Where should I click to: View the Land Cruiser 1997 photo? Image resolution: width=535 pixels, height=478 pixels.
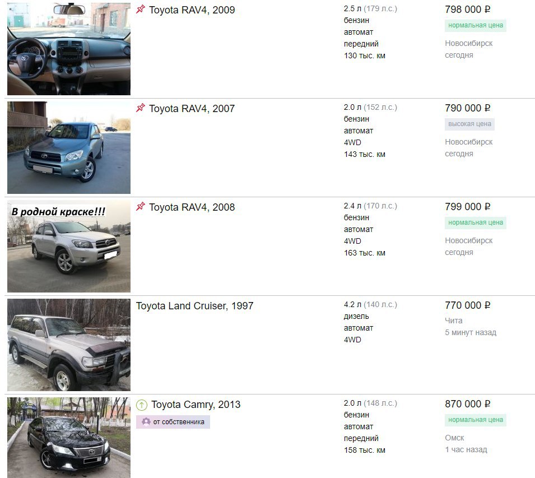click(69, 345)
